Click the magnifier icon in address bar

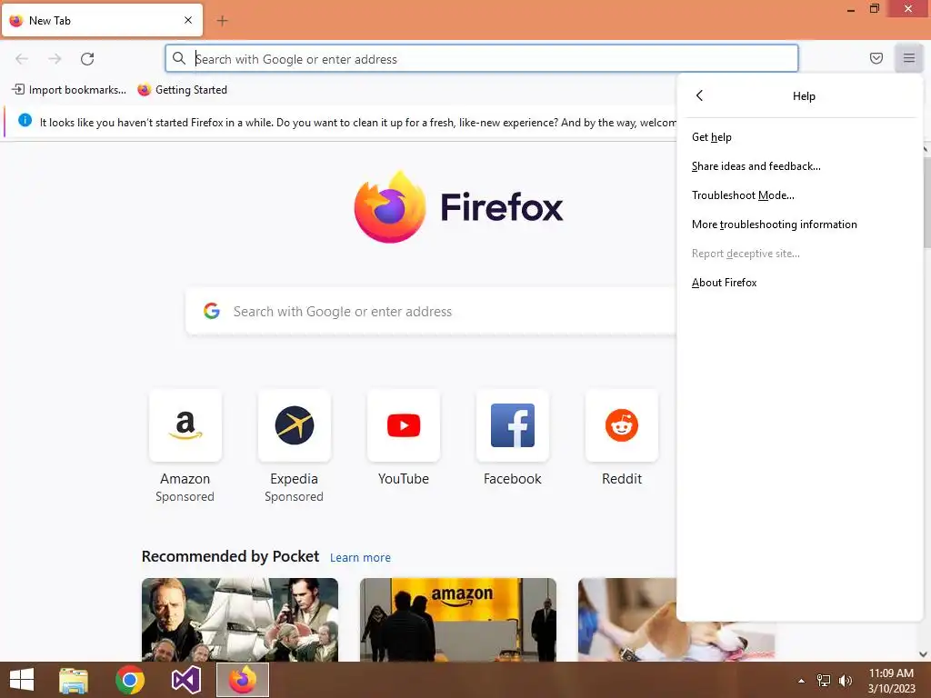(179, 58)
